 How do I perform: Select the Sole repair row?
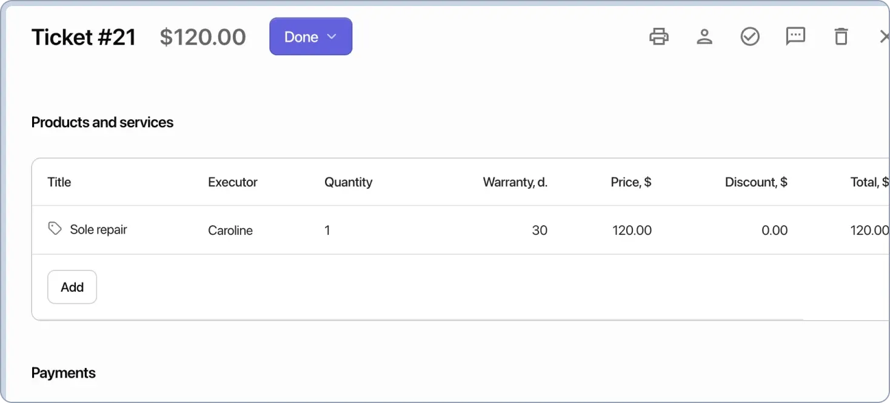(98, 229)
